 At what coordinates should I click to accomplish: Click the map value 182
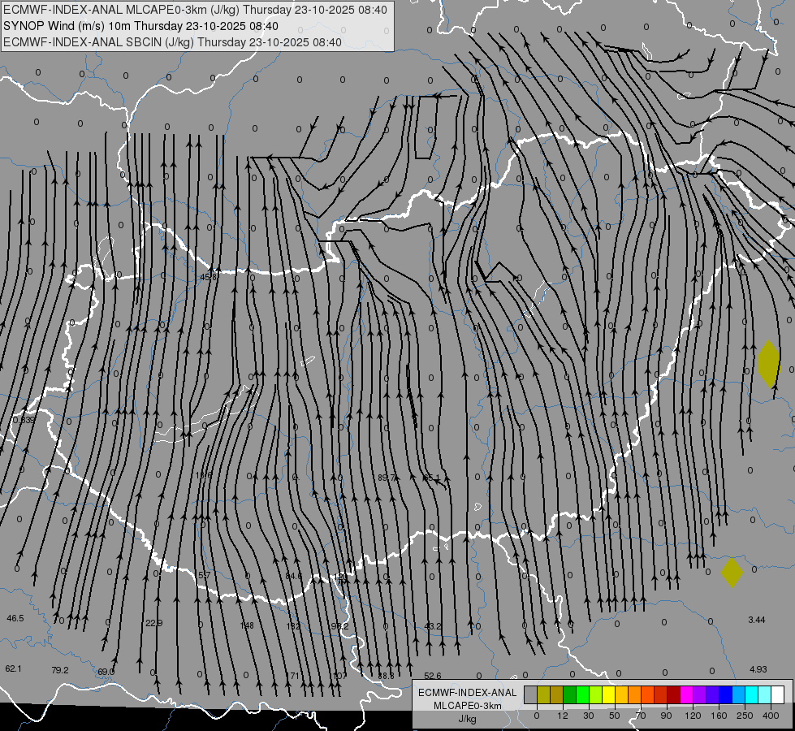[x=294, y=626]
